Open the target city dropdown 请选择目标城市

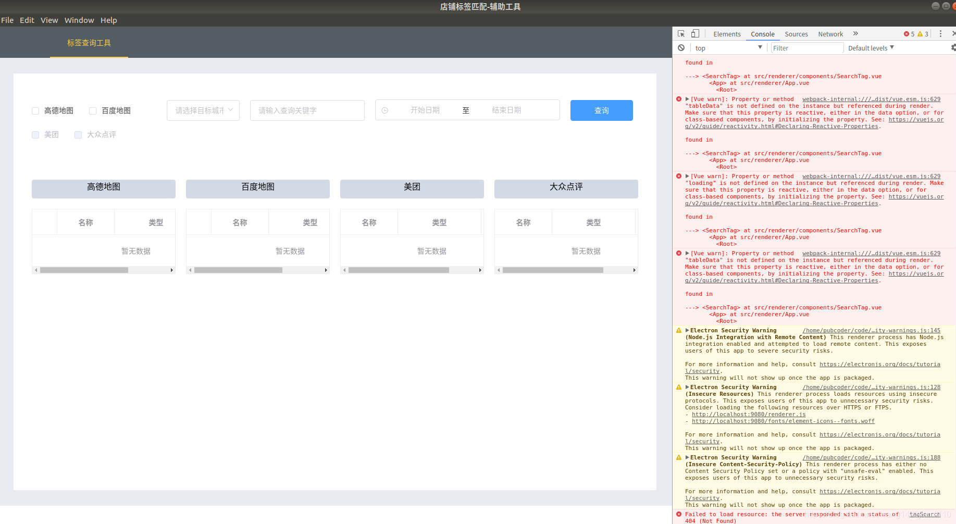pyautogui.click(x=203, y=110)
